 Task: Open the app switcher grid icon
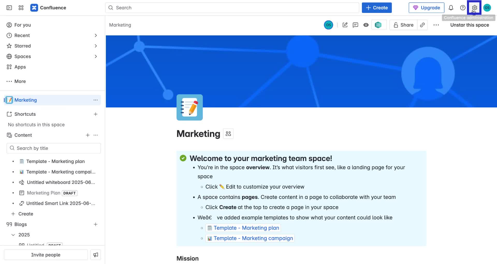click(21, 8)
